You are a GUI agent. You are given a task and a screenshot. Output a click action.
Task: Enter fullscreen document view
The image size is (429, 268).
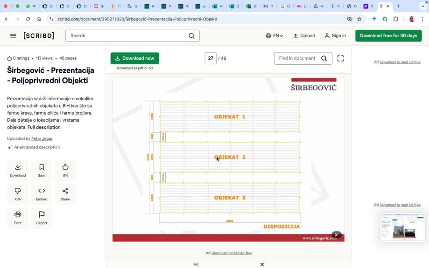(x=340, y=58)
